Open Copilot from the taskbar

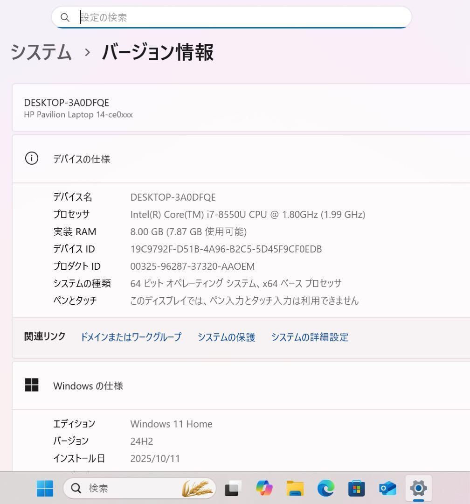263,488
